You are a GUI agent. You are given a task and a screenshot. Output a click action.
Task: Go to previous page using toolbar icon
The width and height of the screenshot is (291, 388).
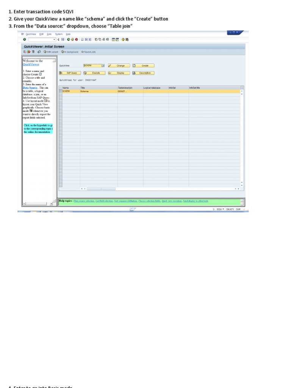(100, 39)
